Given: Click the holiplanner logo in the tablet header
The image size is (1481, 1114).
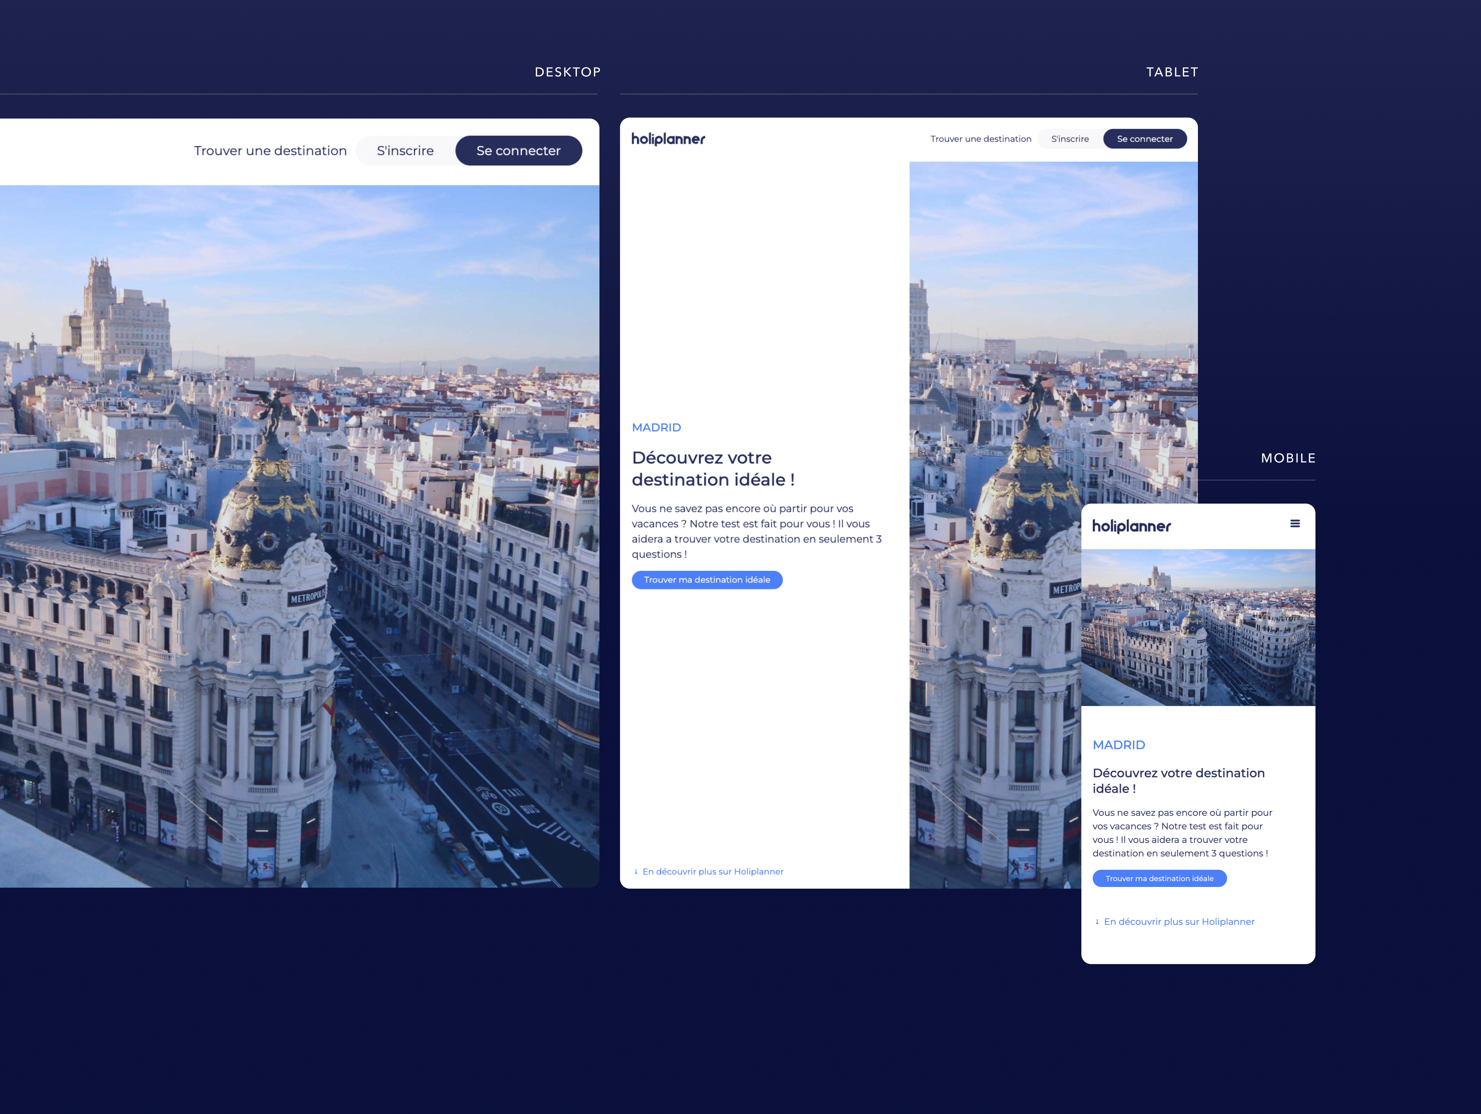Looking at the screenshot, I should 669,139.
